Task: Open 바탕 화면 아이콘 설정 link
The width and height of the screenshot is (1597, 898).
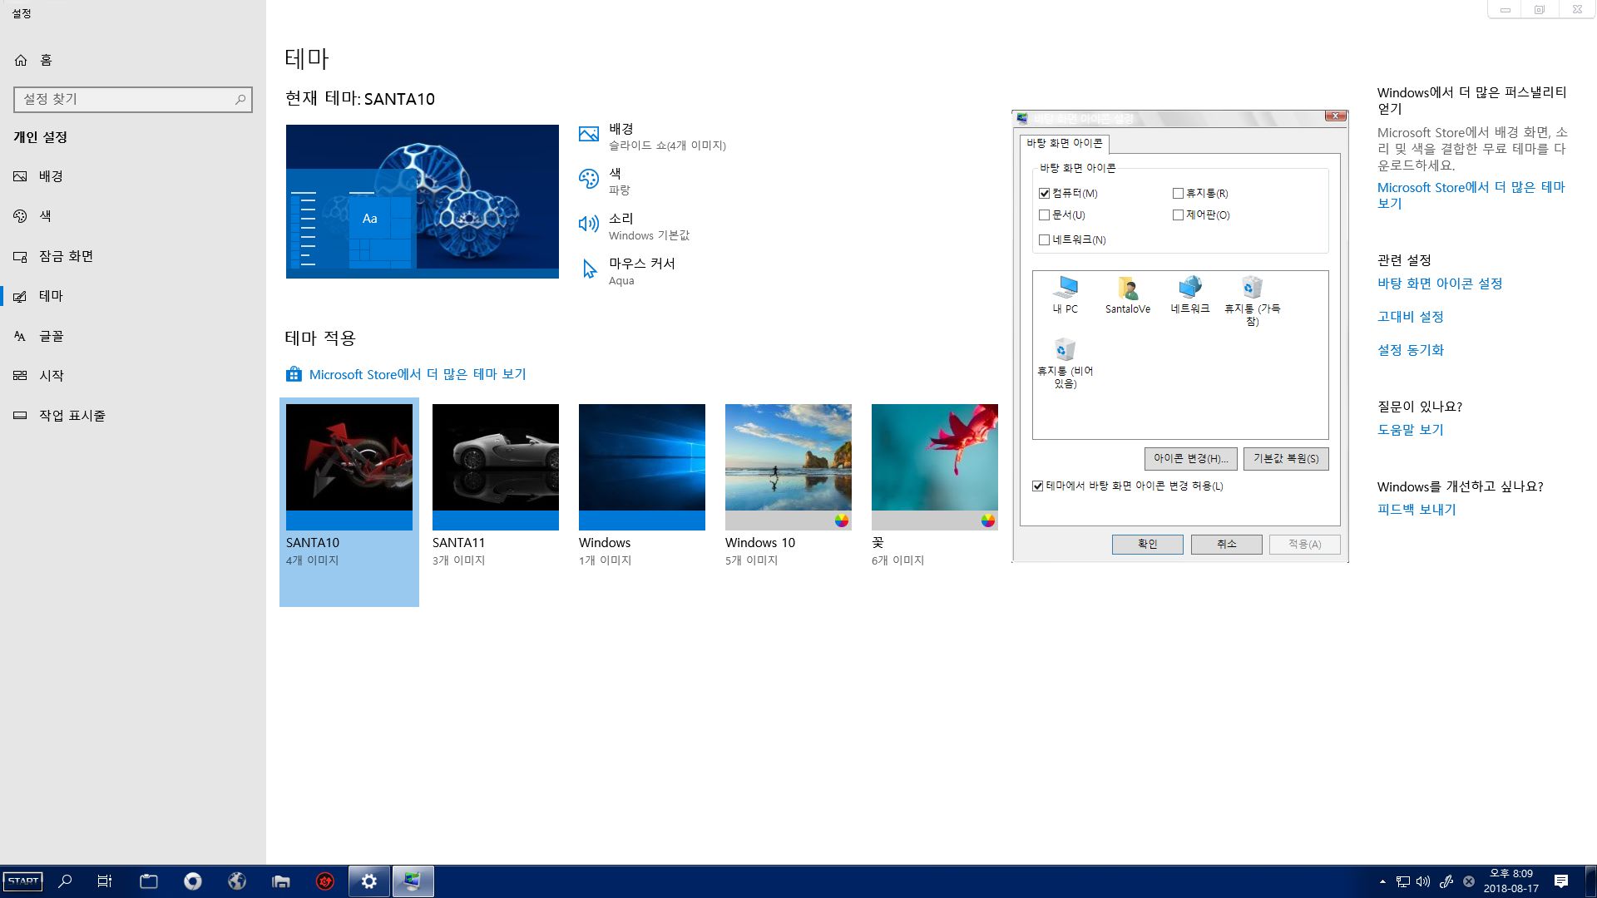Action: click(1440, 284)
